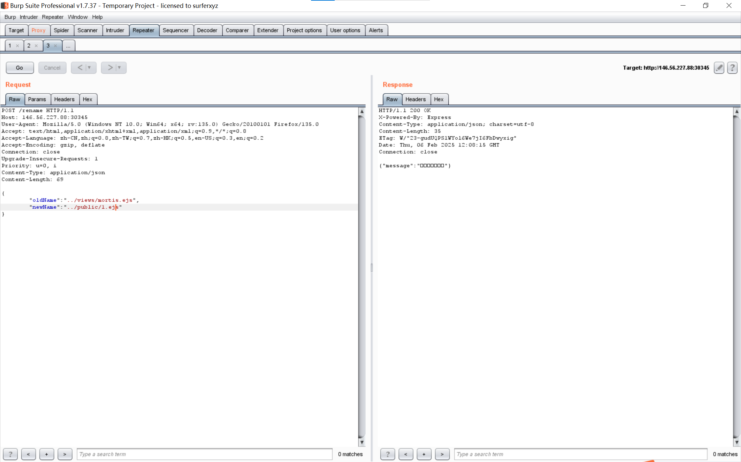741x462 pixels.
Task: Open request search options plus button
Action: coord(47,454)
